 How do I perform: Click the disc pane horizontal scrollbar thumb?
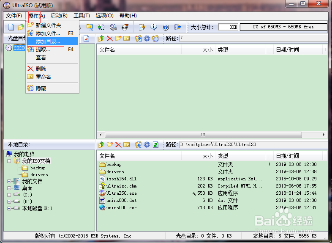coord(203,135)
